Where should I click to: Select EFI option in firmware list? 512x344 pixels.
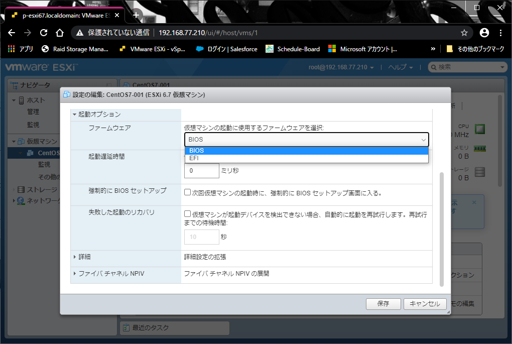[x=307, y=158]
